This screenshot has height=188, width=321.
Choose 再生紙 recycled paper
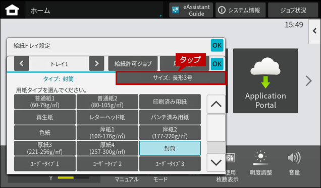45,117
